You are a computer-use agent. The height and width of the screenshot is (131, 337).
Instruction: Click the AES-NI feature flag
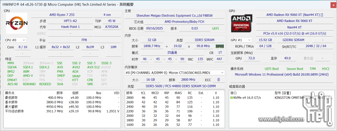tap(12, 84)
